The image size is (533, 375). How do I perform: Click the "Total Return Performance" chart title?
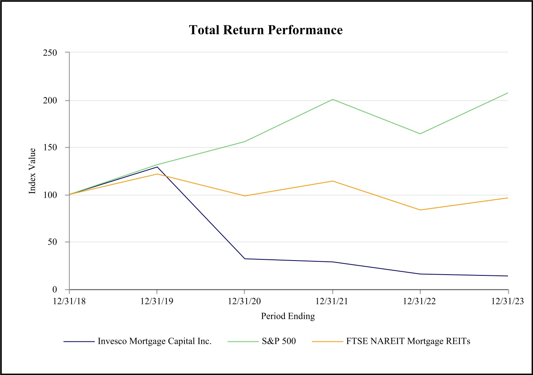266,30
